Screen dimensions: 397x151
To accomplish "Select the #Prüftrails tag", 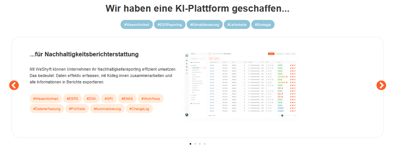I will point(77,109).
